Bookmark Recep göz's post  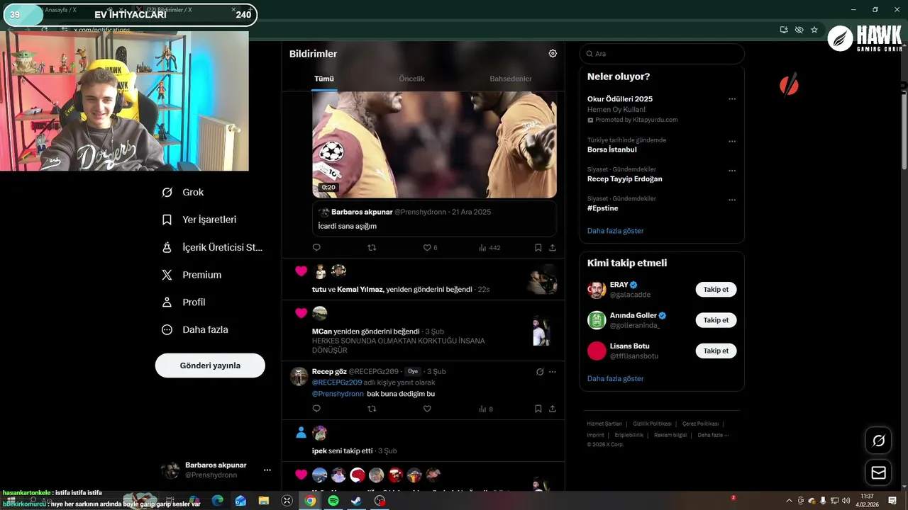[x=538, y=409]
